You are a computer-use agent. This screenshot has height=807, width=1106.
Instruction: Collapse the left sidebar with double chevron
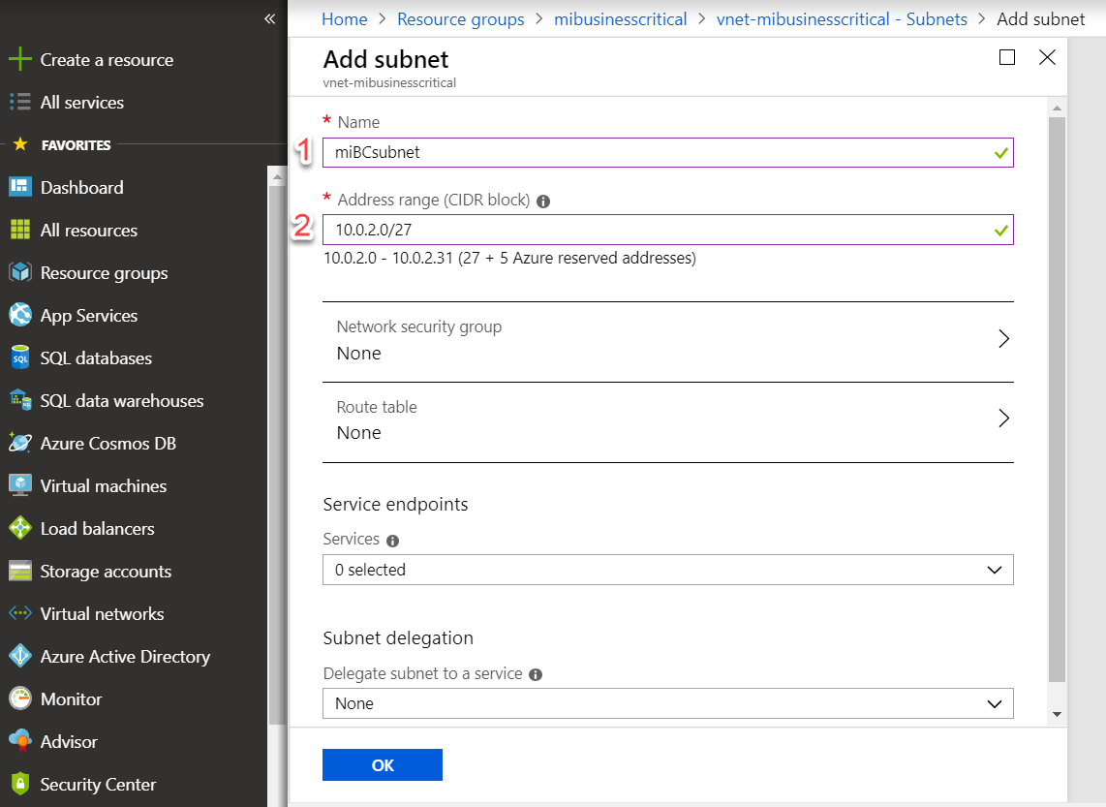(269, 18)
